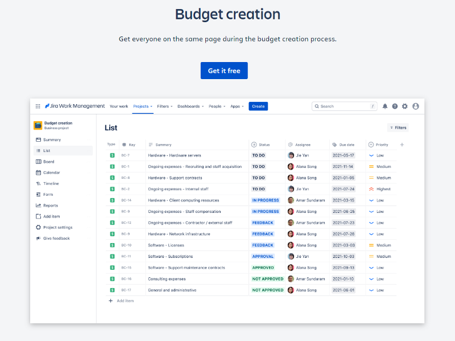The image size is (455, 341).
Task: Click the Get it free button
Action: click(224, 71)
